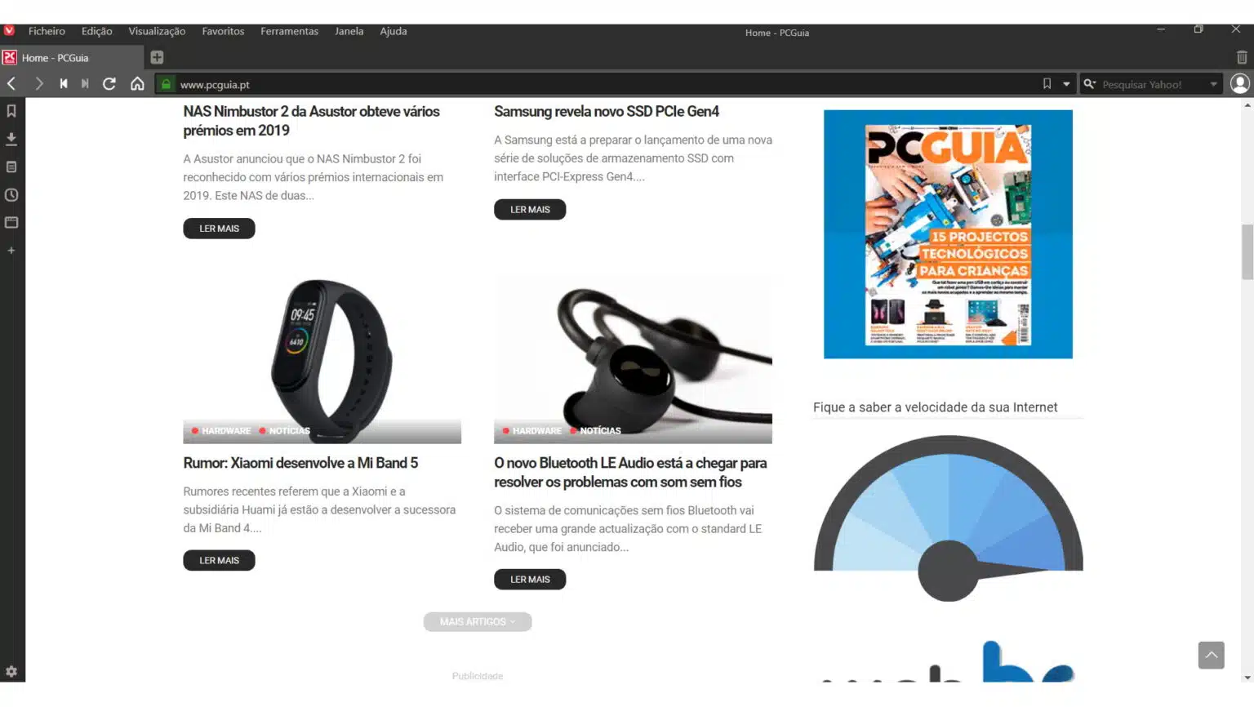Viewport: 1254px width, 707px height.
Task: Open the Window panel in sidebar
Action: click(11, 222)
